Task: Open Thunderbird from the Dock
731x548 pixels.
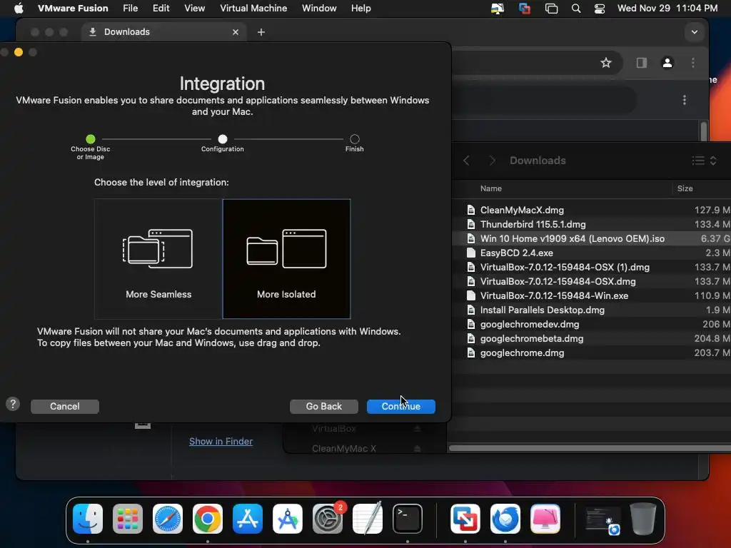Action: coord(505,519)
